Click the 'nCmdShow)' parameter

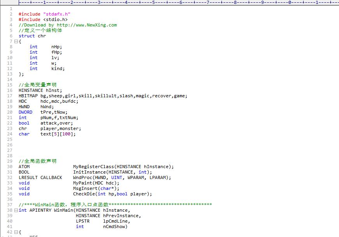point(115,226)
